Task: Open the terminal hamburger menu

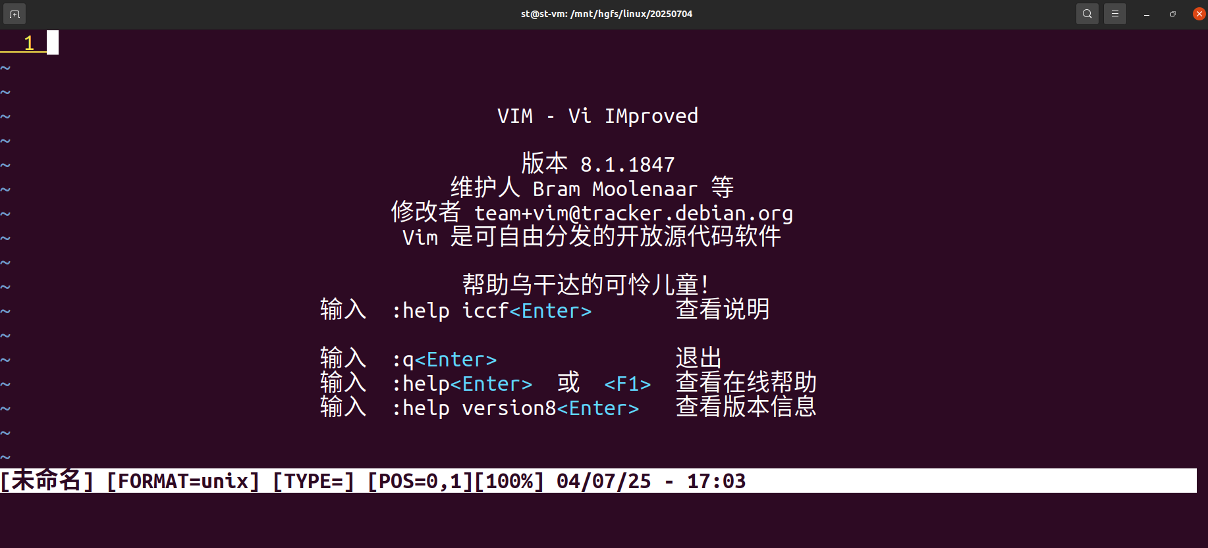Action: 1114,14
